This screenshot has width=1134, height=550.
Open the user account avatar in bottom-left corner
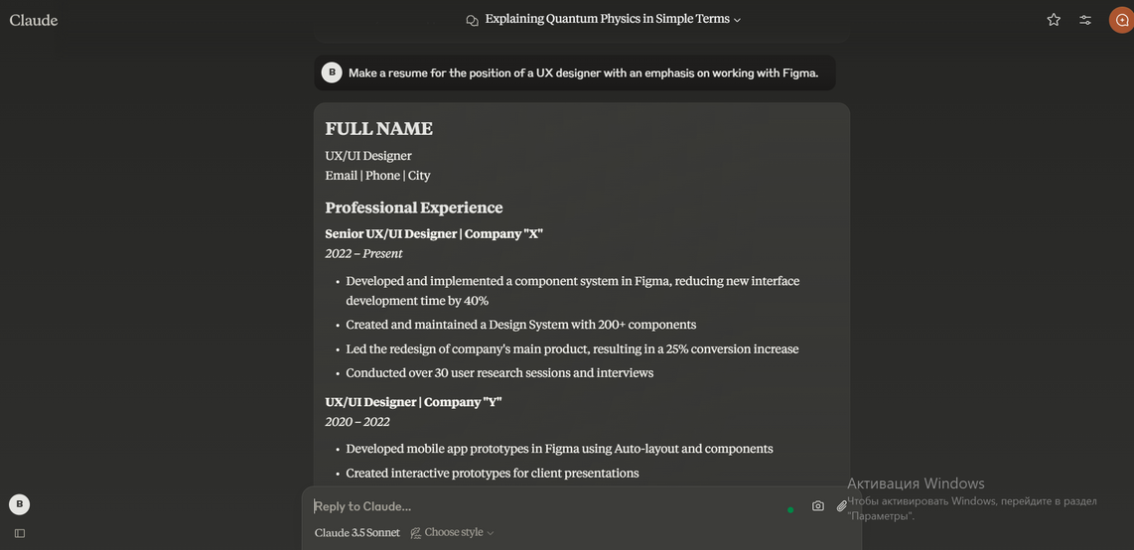point(20,504)
